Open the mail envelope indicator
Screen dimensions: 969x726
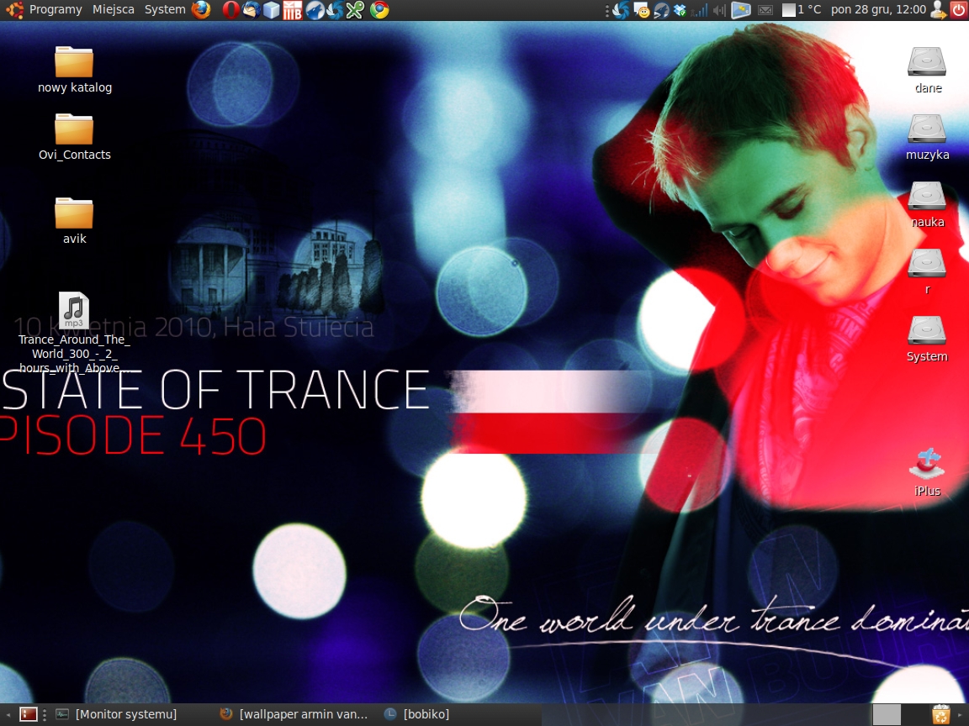coord(765,10)
